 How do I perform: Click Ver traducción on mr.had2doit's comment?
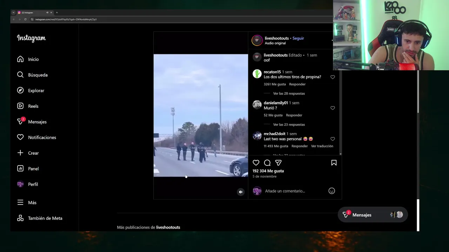[x=322, y=146]
